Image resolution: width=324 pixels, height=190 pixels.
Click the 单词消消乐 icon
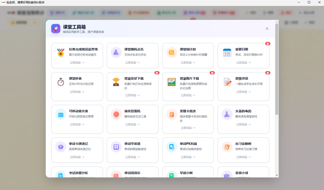(x=116, y=175)
